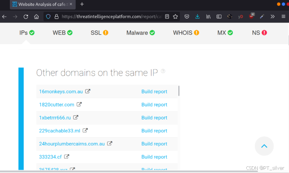Image resolution: width=289 pixels, height=173 pixels.
Task: Jump to the IPs section
Action: point(27,33)
